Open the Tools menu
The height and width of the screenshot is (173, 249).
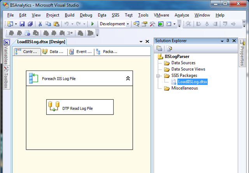(x=143, y=15)
